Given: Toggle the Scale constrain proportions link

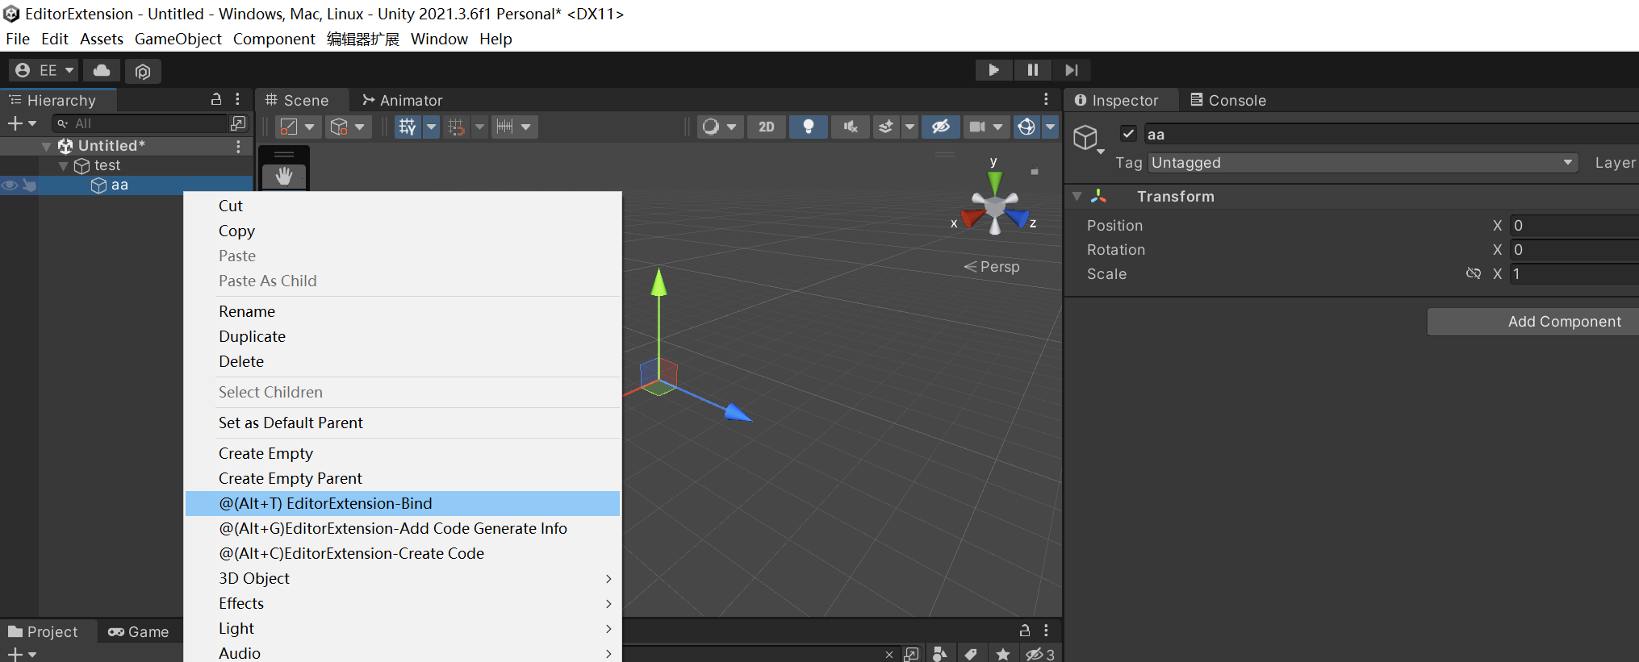Looking at the screenshot, I should pyautogui.click(x=1474, y=273).
